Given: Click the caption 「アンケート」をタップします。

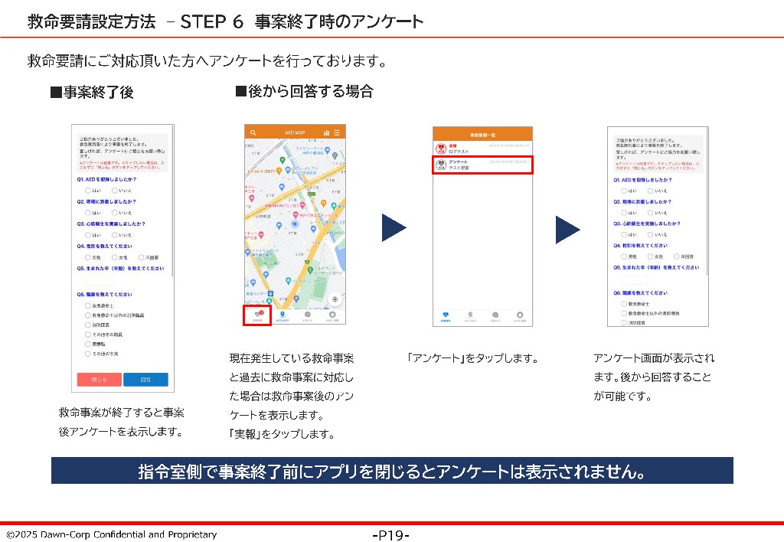Looking at the screenshot, I should pyautogui.click(x=472, y=358).
